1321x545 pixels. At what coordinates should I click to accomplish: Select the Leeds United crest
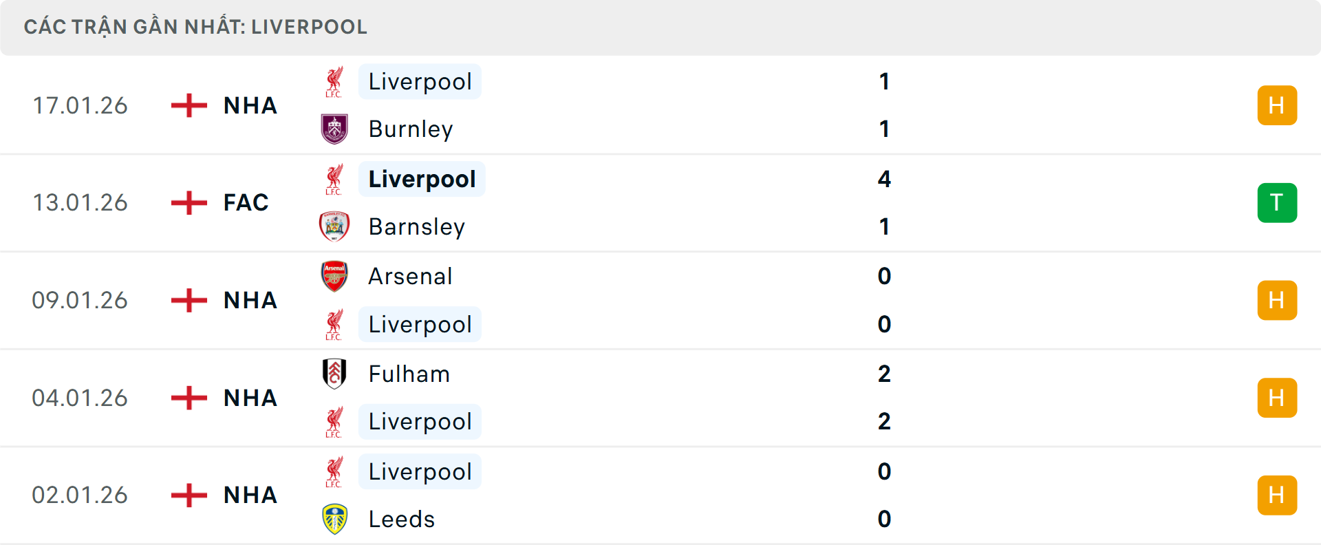(335, 520)
